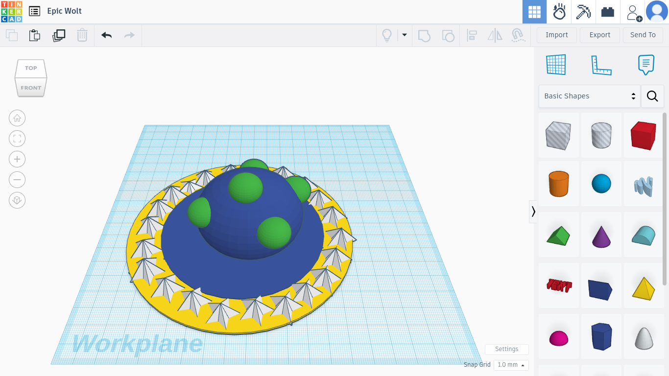Click the Send To button
Viewport: 669px width, 376px height.
click(x=643, y=35)
